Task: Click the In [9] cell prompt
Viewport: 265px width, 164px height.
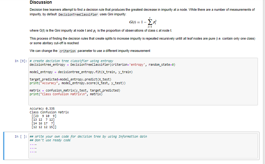Action: point(21,61)
